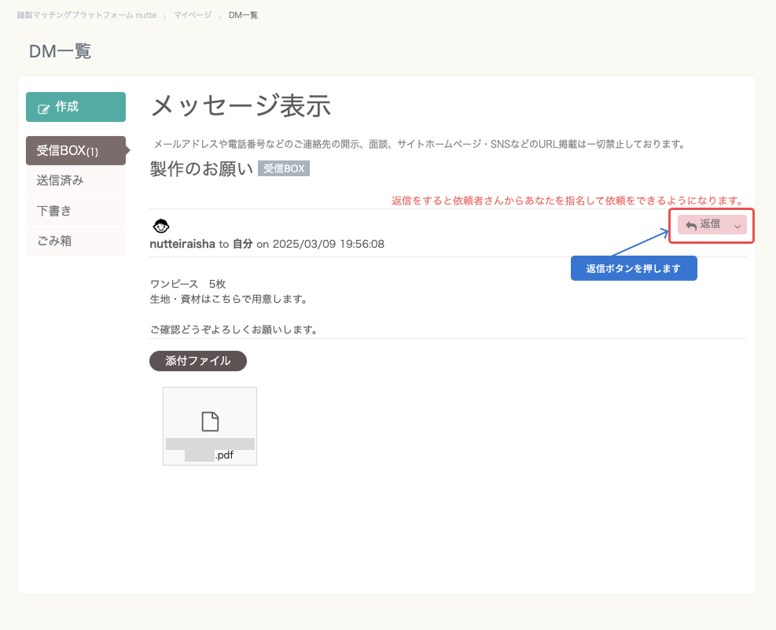
Task: Click the 受信BOX tag beside the subject
Action: 284,168
